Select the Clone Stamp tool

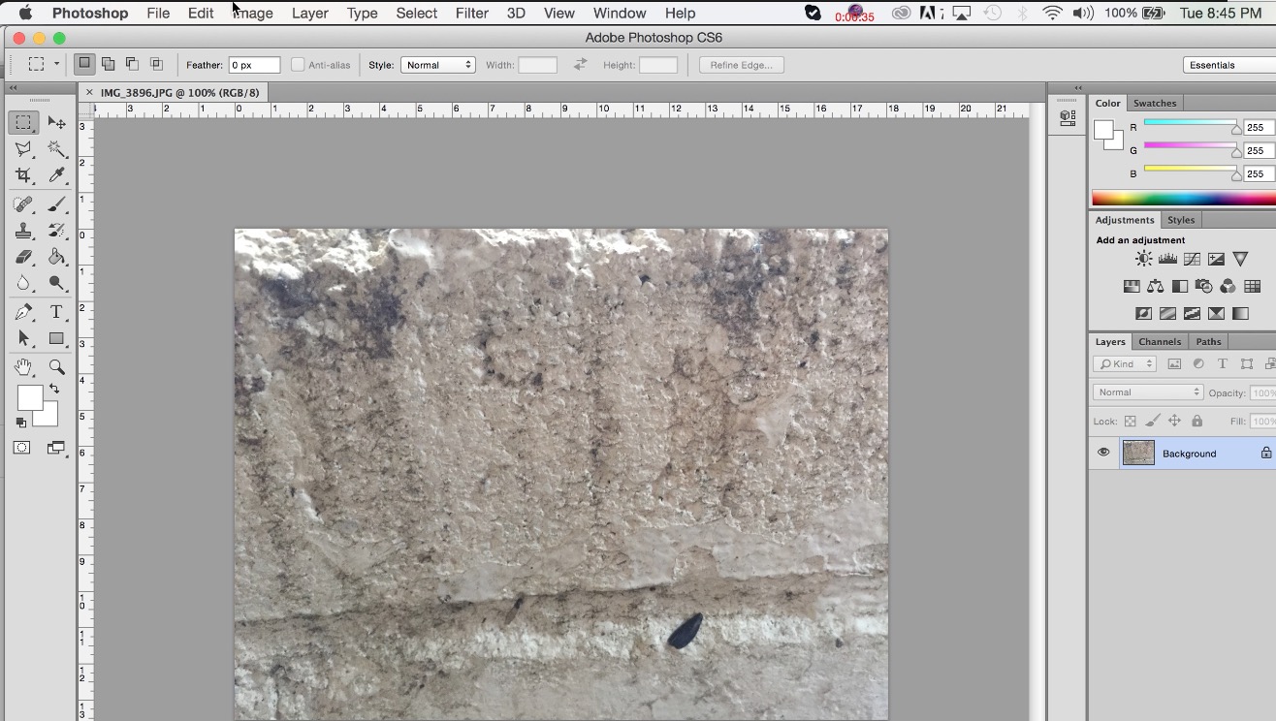[x=23, y=231]
